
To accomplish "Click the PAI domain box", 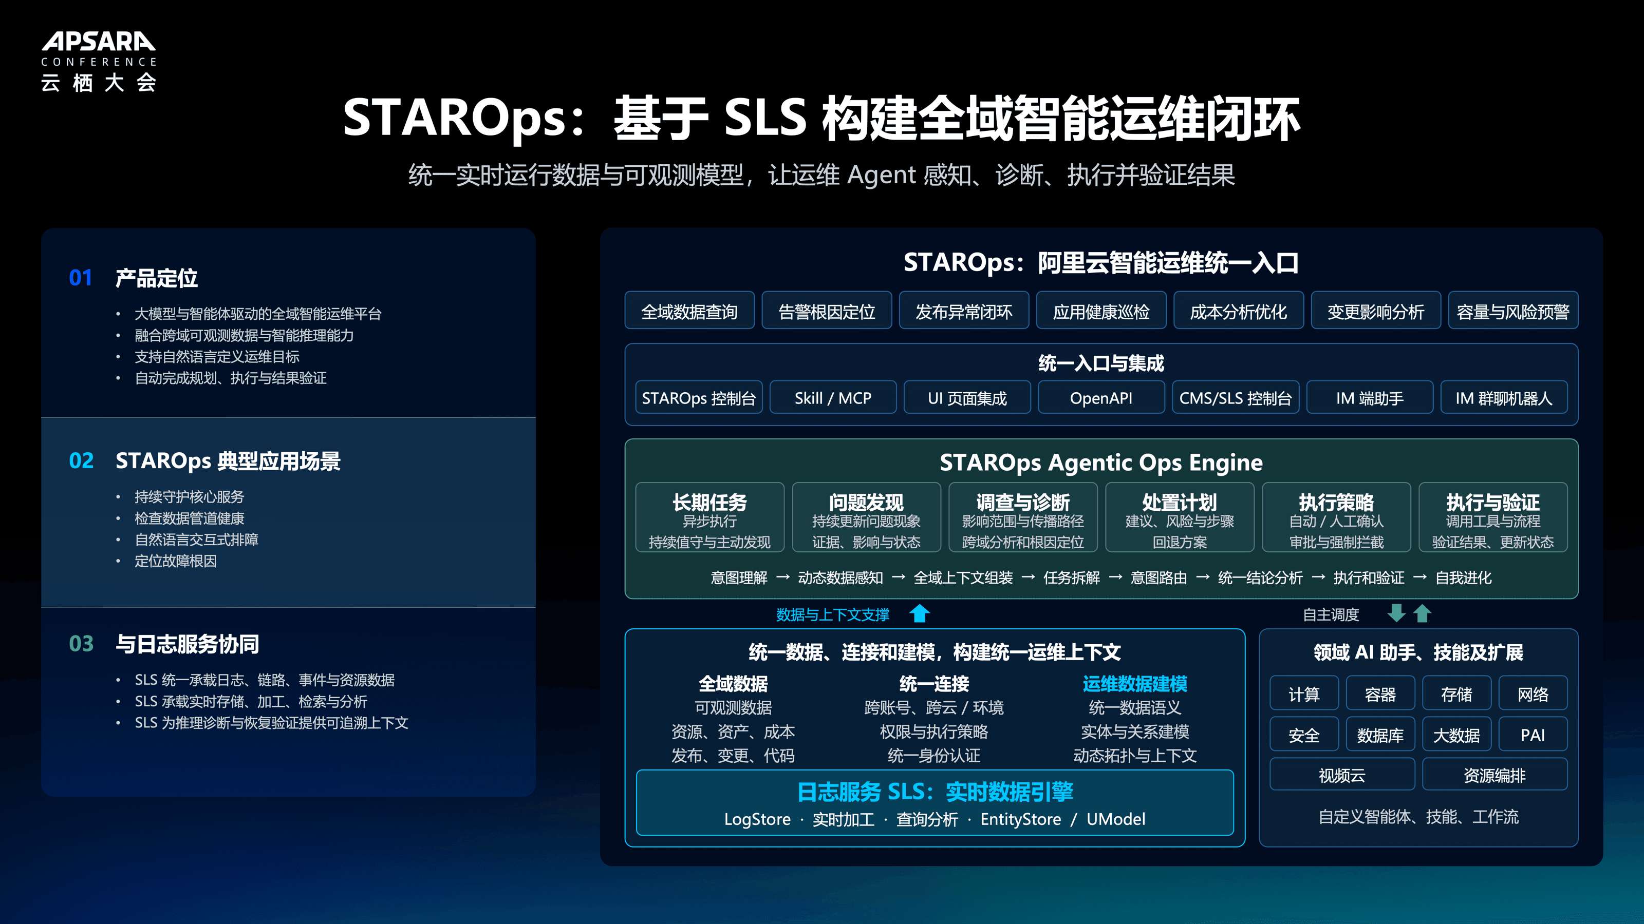I will coord(1533,735).
